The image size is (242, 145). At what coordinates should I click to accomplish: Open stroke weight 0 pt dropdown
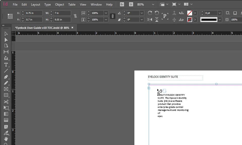coord(220,13)
